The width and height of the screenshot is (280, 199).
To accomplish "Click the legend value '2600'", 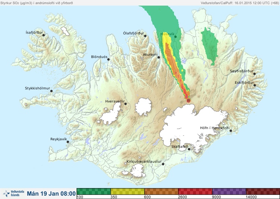I will [x=183, y=197].
